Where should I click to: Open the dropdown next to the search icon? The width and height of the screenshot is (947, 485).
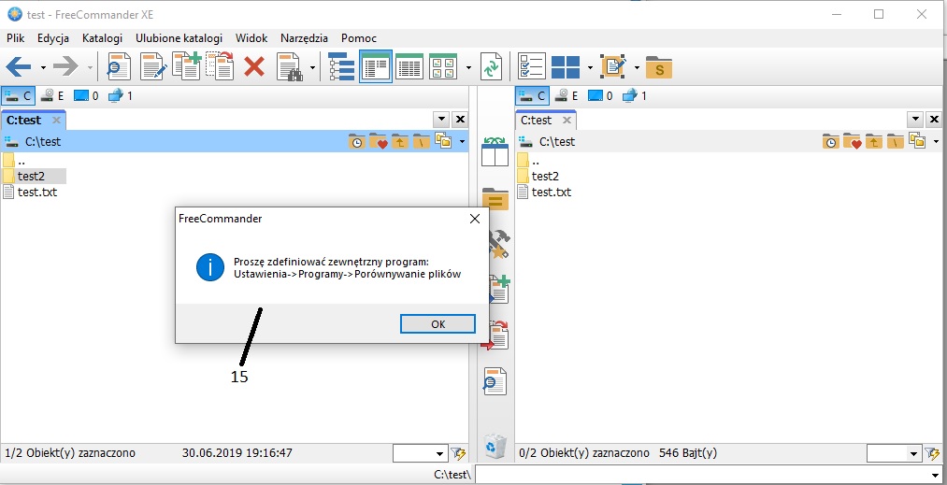312,67
